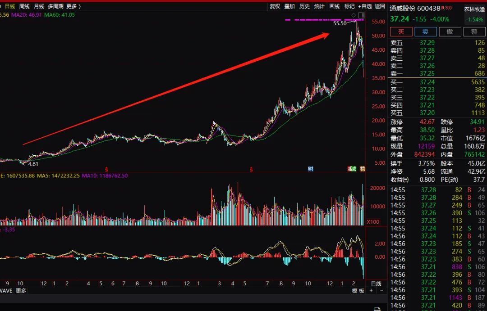Select 买四 bid row at 37.21
Viewport: 487px width, 311px height.
(x=437, y=105)
